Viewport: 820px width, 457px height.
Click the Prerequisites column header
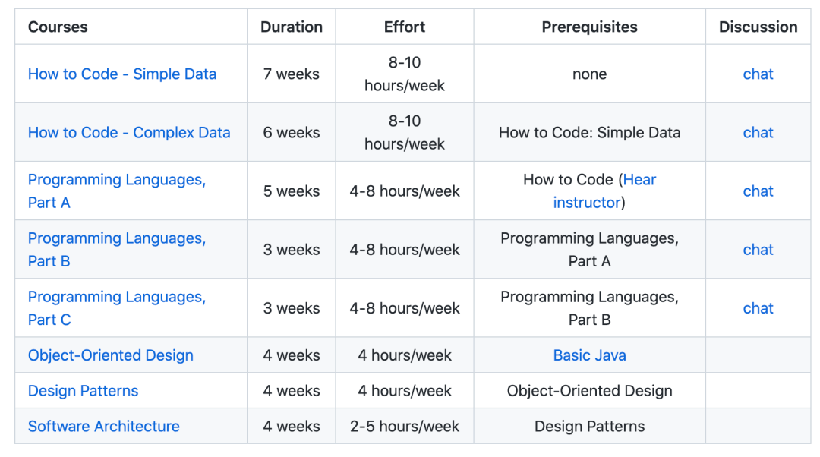pos(589,27)
